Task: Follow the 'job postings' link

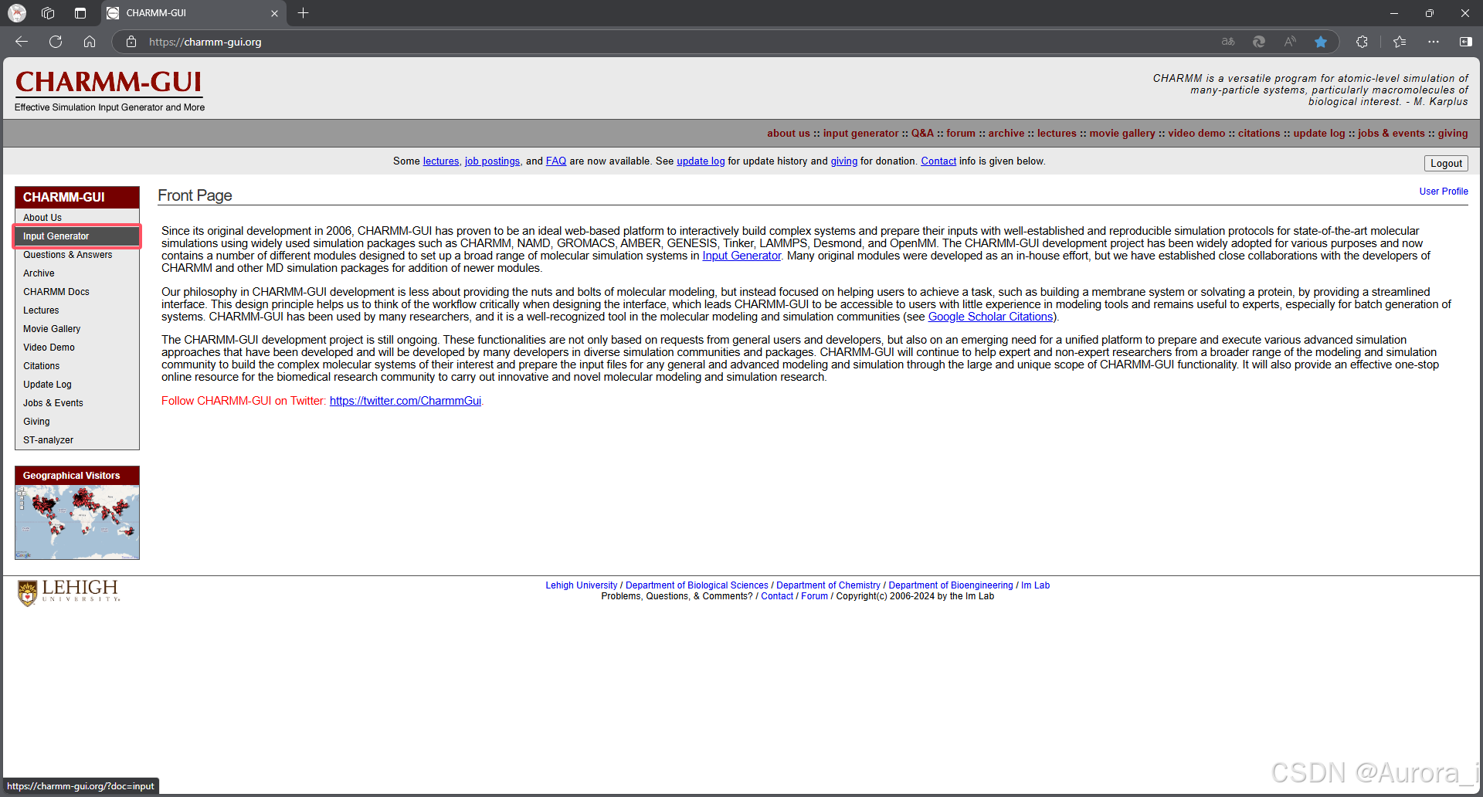Action: pyautogui.click(x=492, y=161)
